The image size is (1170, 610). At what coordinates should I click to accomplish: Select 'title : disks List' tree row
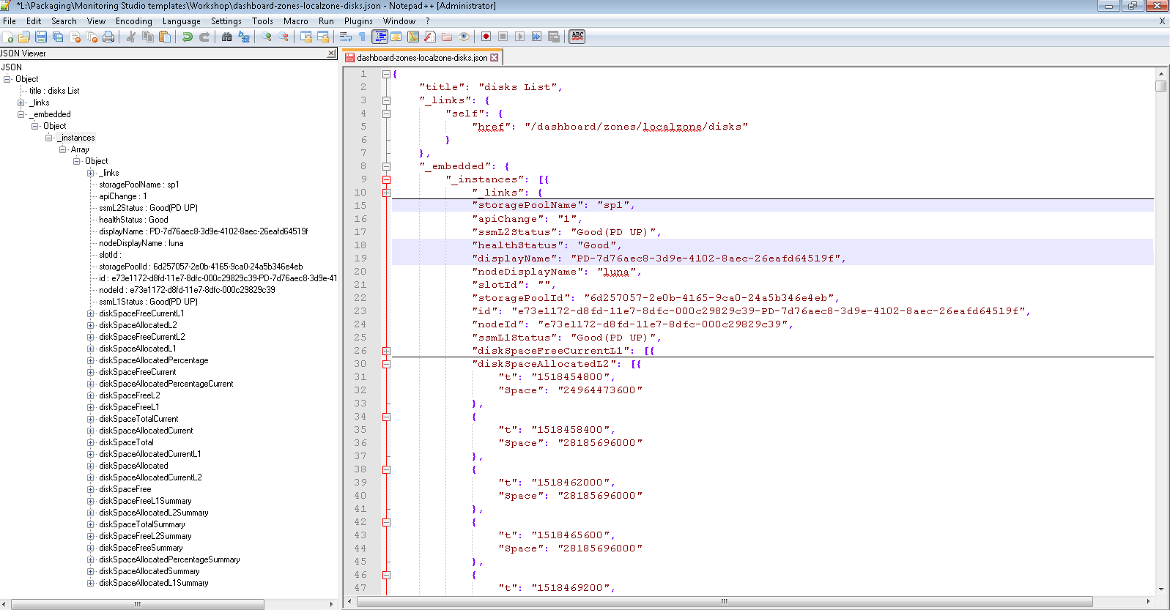pos(54,91)
